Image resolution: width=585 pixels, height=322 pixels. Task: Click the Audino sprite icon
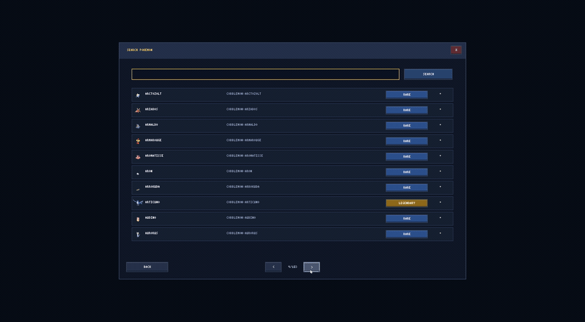138,219
